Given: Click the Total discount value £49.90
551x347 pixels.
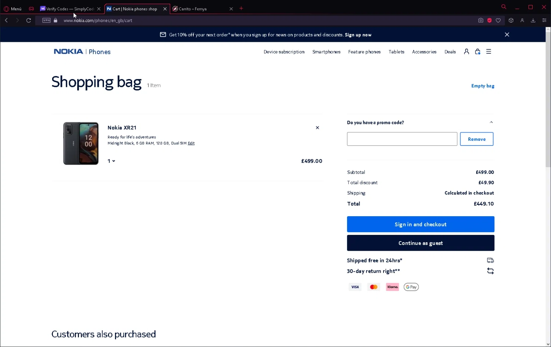Looking at the screenshot, I should 486,182.
